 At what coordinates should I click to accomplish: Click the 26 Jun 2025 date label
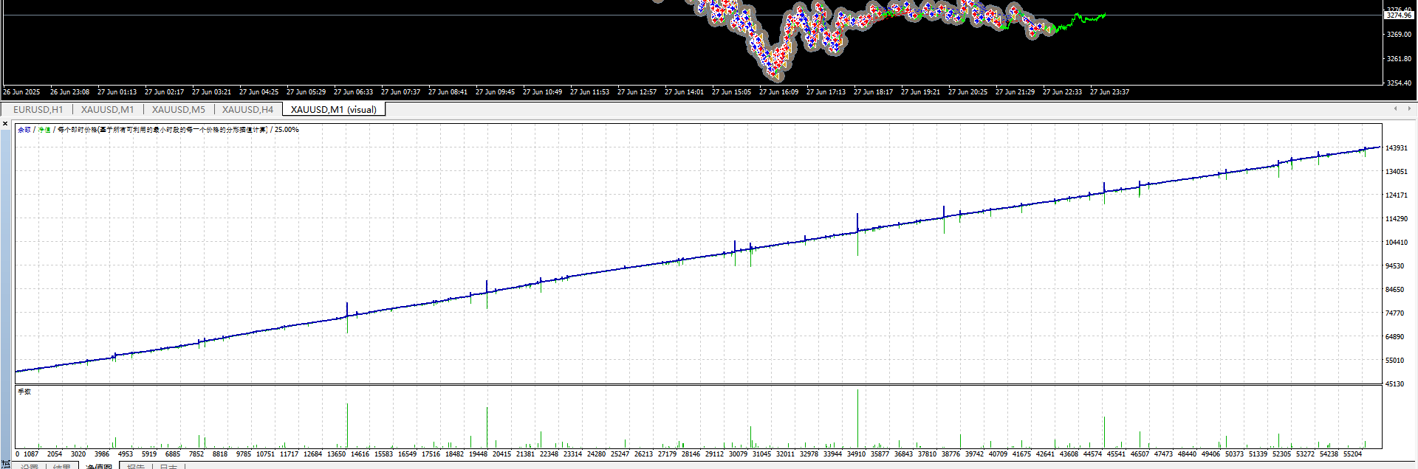tap(21, 92)
